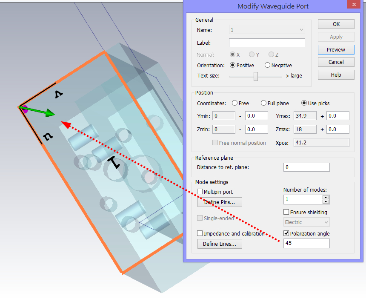Click the Define Lines... button
Screen dimensions: 366x299
220,244
